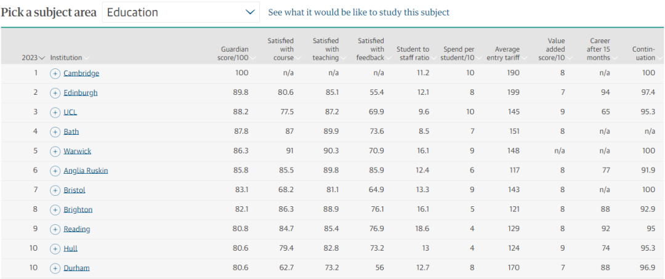
Task: Click plus icon next to Anglia Ruskin
Action: (55, 171)
